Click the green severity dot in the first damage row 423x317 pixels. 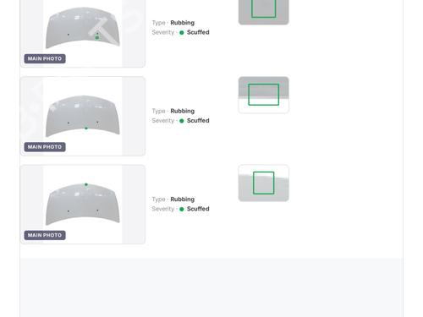pos(182,33)
